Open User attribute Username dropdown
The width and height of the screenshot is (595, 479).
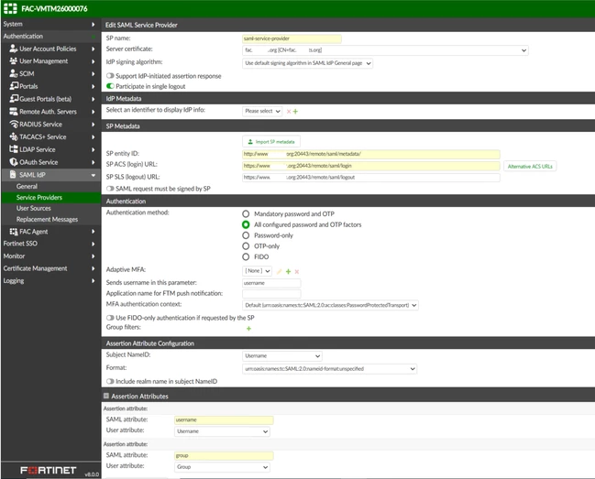click(222, 431)
